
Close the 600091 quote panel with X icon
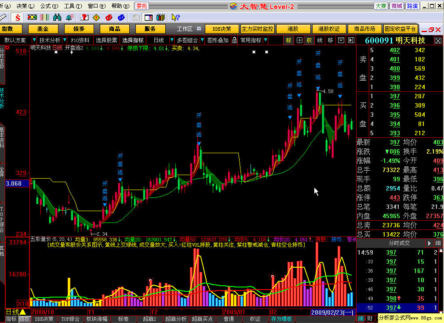pos(438,41)
